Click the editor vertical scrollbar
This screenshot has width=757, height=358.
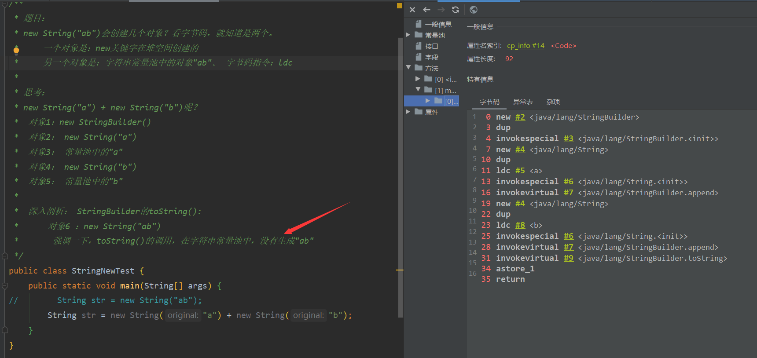pos(400,178)
